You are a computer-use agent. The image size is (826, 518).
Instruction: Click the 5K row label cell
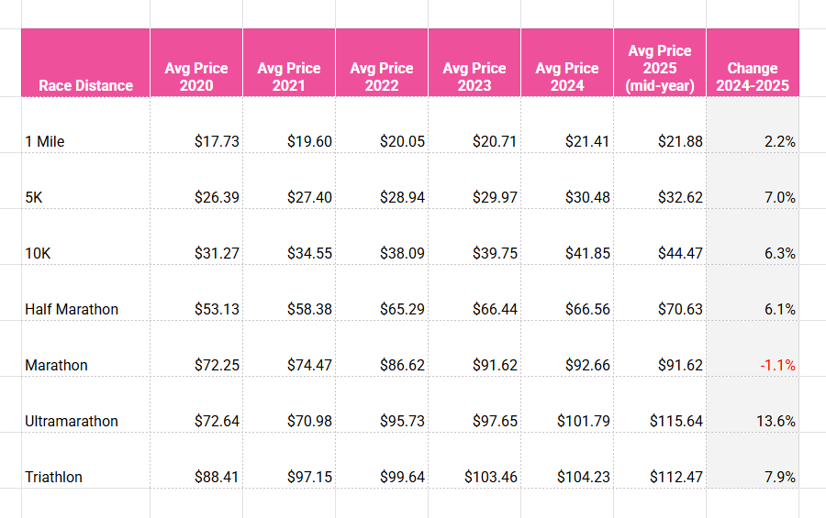click(86, 181)
